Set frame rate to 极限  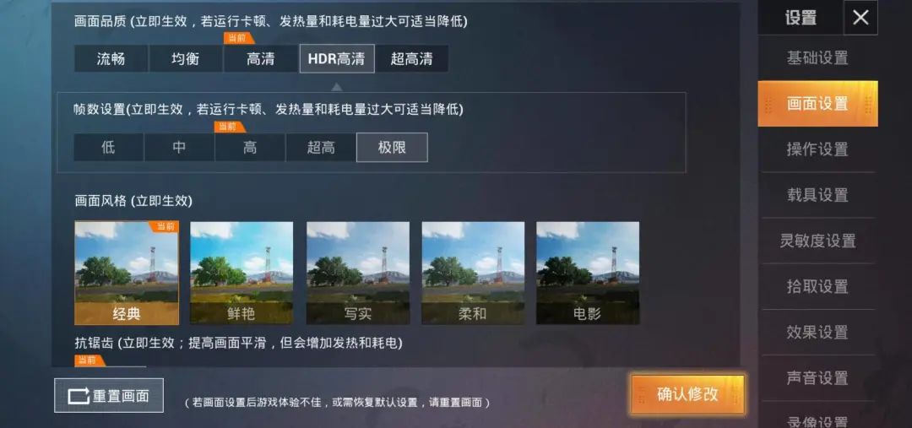click(392, 147)
